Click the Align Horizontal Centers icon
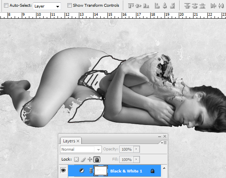 coord(165,6)
